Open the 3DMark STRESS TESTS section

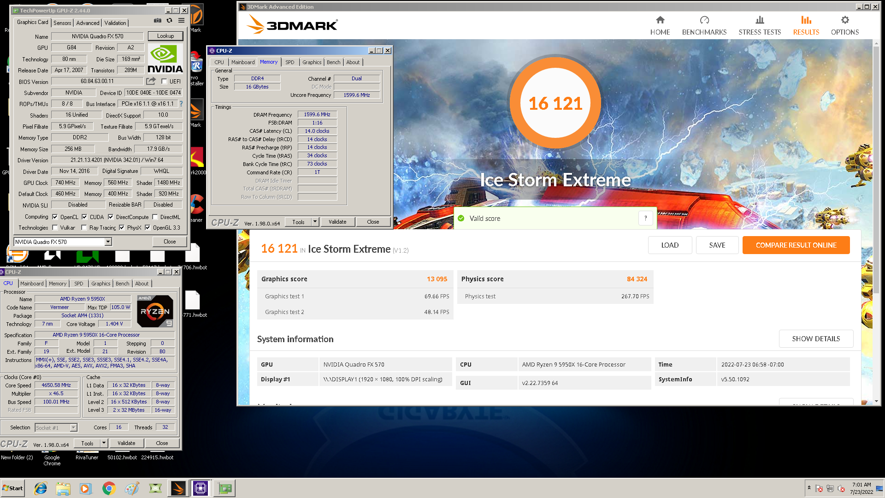[x=760, y=25]
